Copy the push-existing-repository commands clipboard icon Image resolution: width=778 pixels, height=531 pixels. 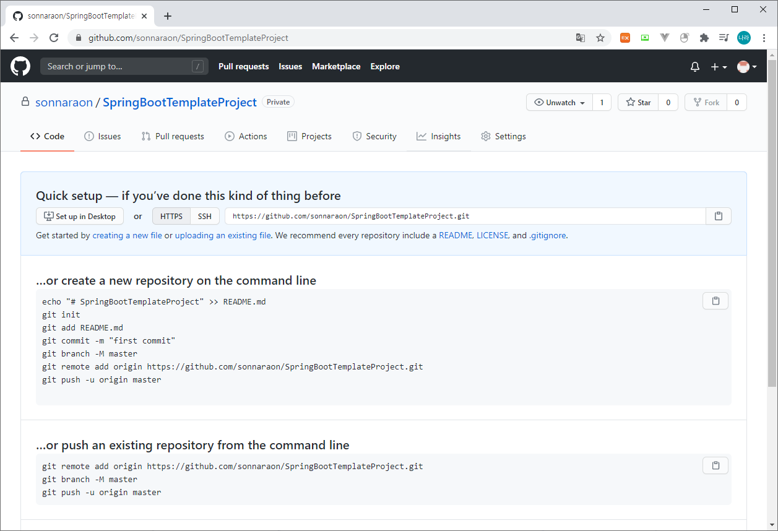[x=715, y=465]
